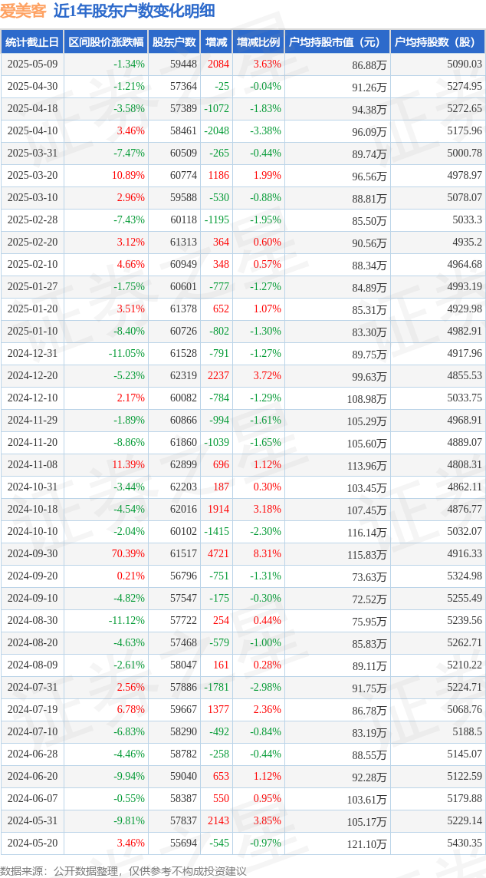
Task: Click the 2024-05-20 date cell
Action: (32, 843)
